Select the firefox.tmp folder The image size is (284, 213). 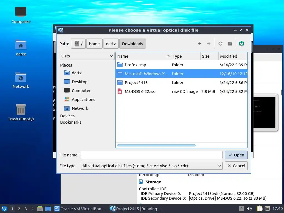[x=181, y=65]
